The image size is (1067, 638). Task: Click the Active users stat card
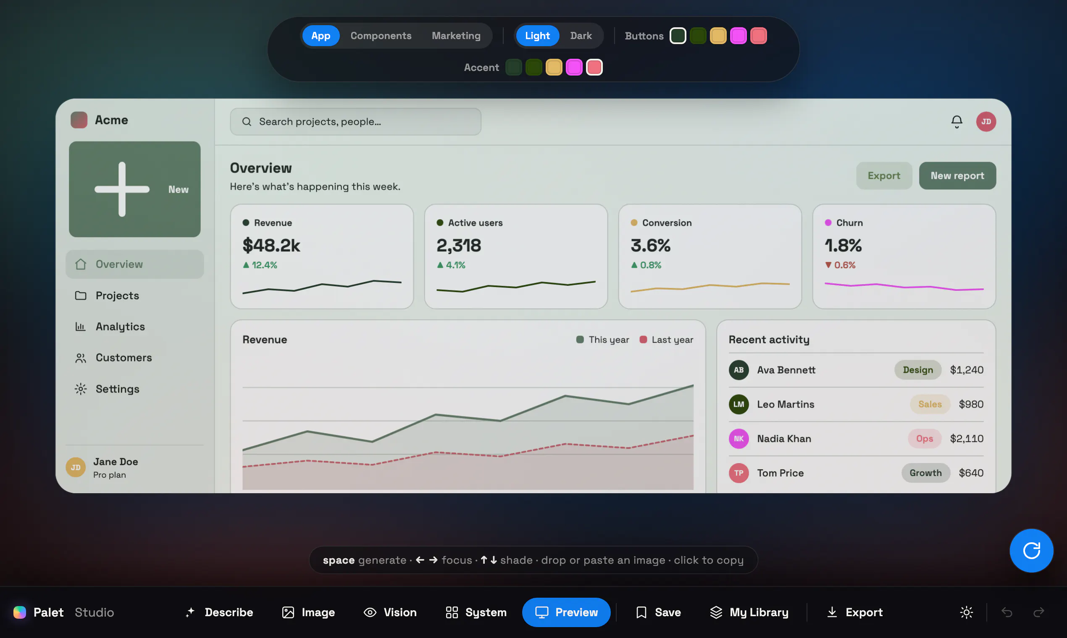click(x=516, y=256)
